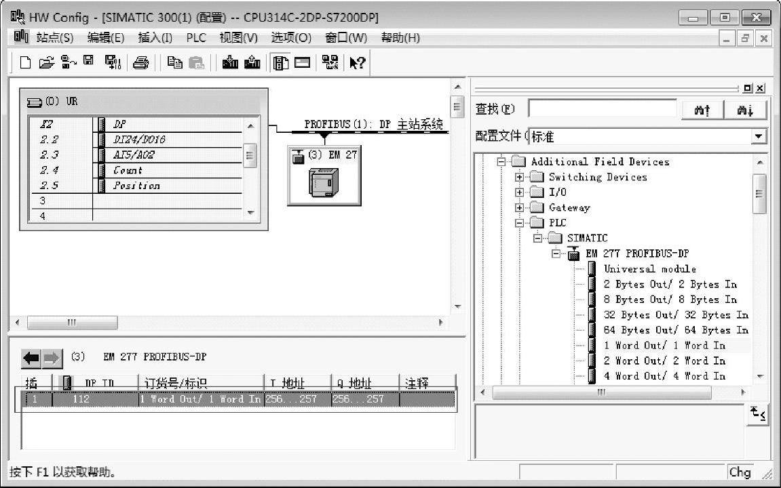Select 64 Bytes Out/ 64 Bytes In

pyautogui.click(x=676, y=330)
